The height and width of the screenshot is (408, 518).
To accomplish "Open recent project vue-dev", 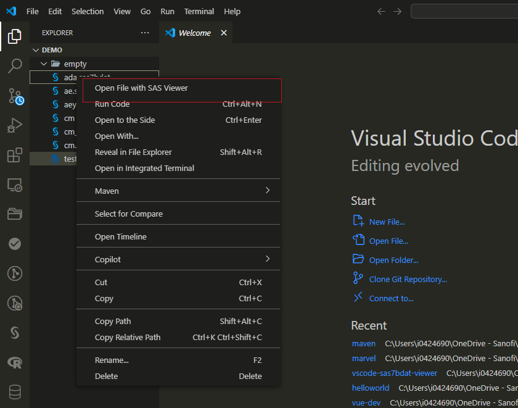I will pyautogui.click(x=366, y=402).
